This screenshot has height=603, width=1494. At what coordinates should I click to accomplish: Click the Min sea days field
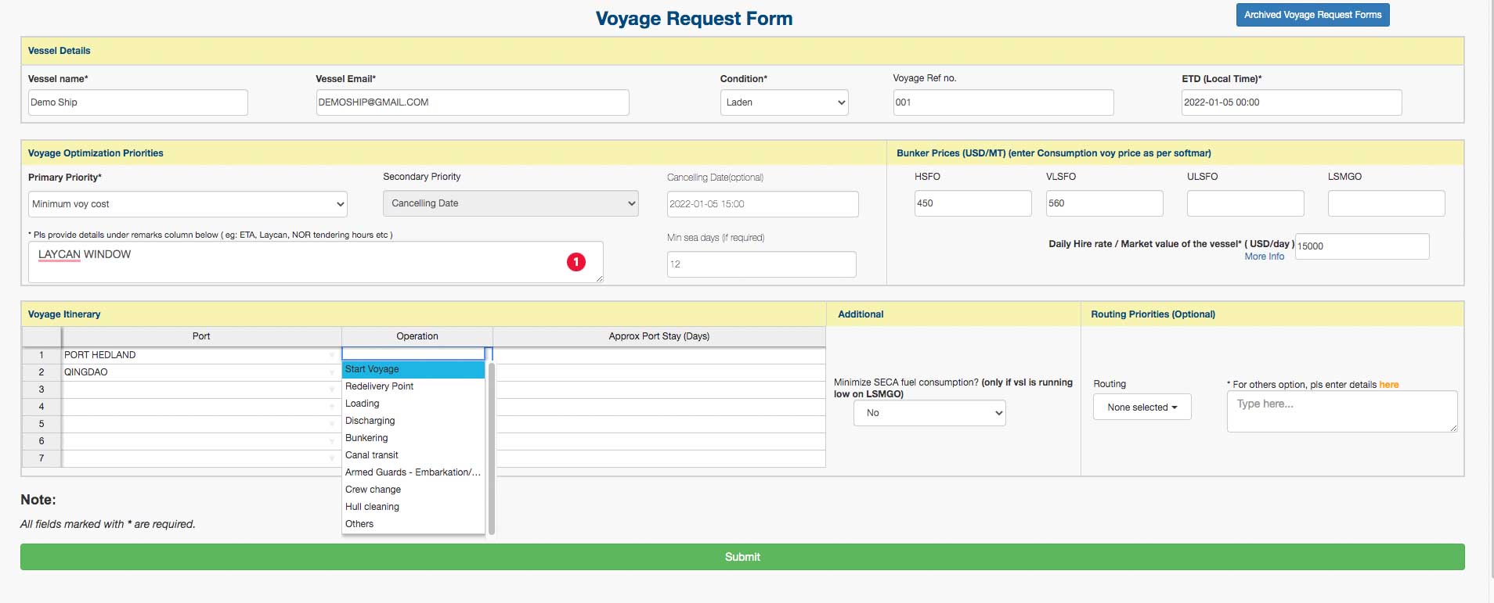(x=761, y=264)
